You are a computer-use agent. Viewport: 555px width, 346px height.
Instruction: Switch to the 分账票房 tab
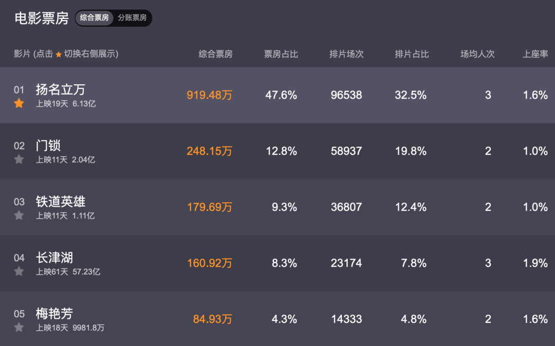click(132, 18)
